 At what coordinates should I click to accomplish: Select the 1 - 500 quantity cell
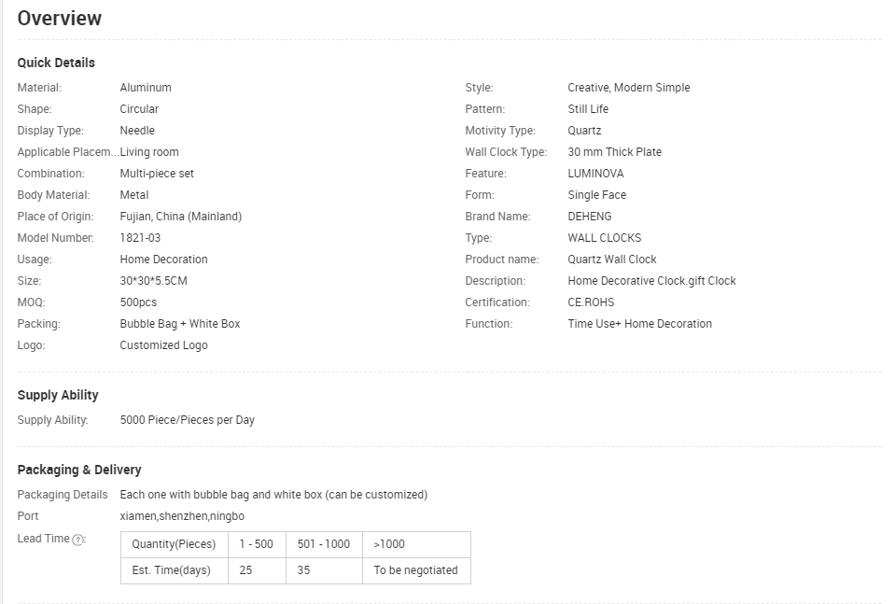point(257,544)
